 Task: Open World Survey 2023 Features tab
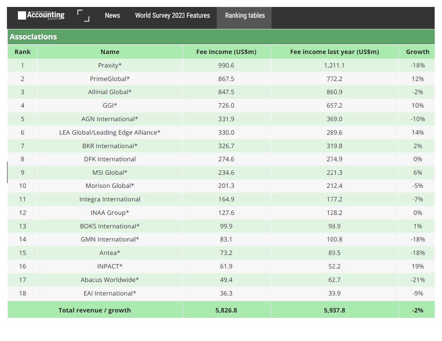[172, 15]
